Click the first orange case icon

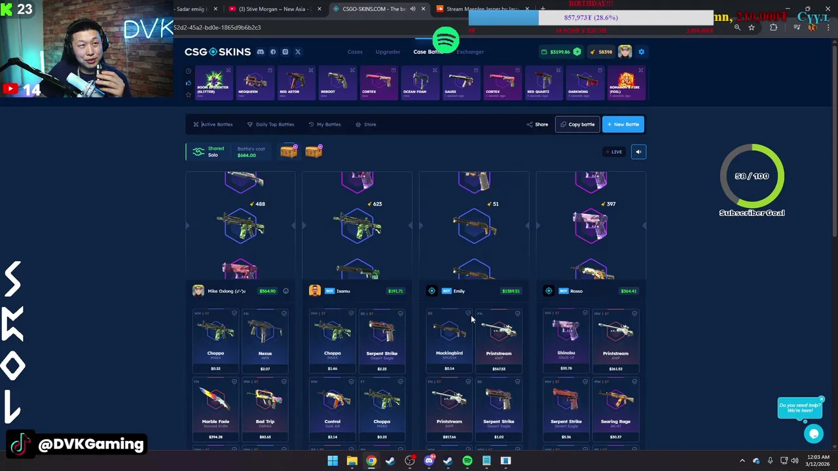pos(289,152)
